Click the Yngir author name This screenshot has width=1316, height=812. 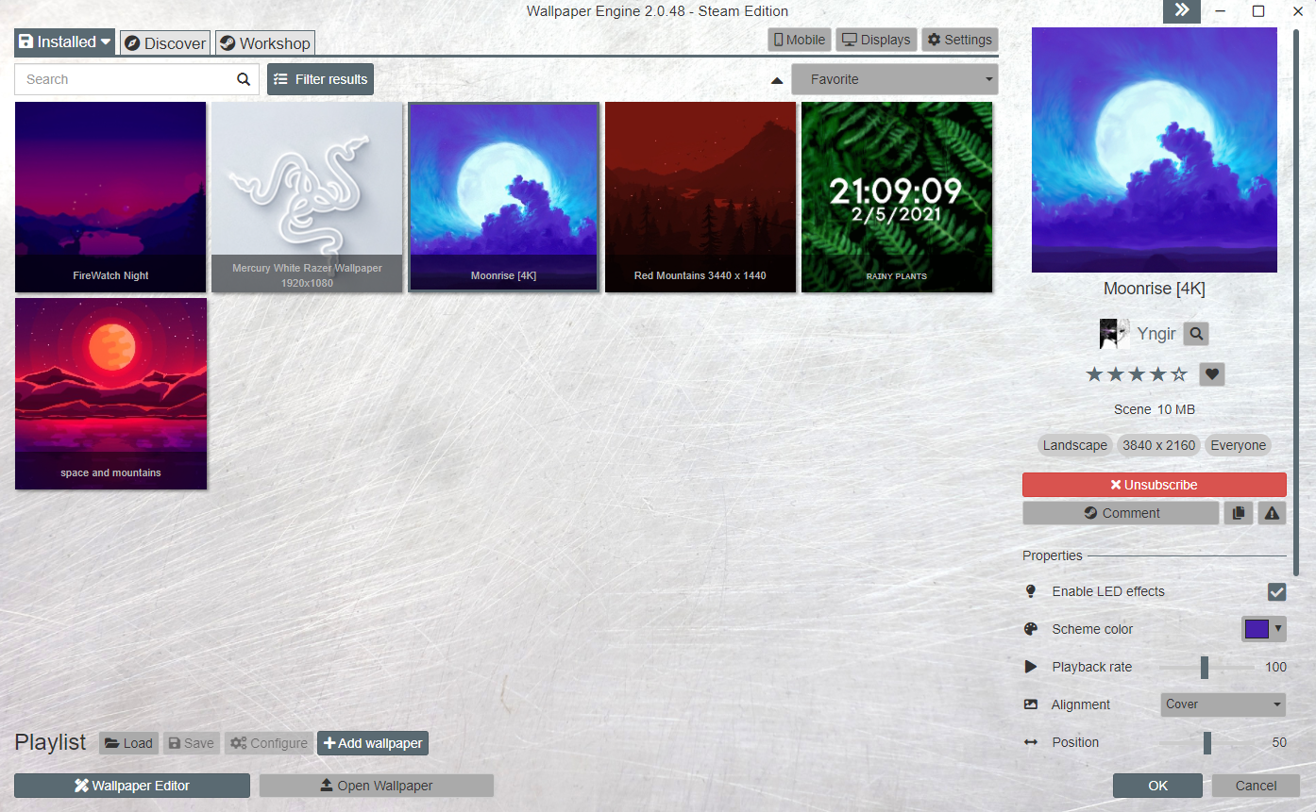point(1156,333)
